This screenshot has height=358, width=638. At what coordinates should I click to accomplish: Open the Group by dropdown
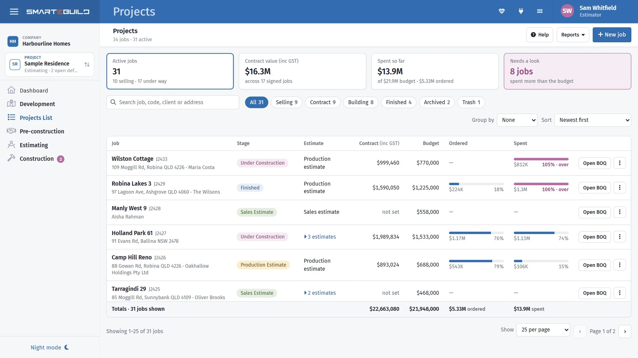click(517, 120)
